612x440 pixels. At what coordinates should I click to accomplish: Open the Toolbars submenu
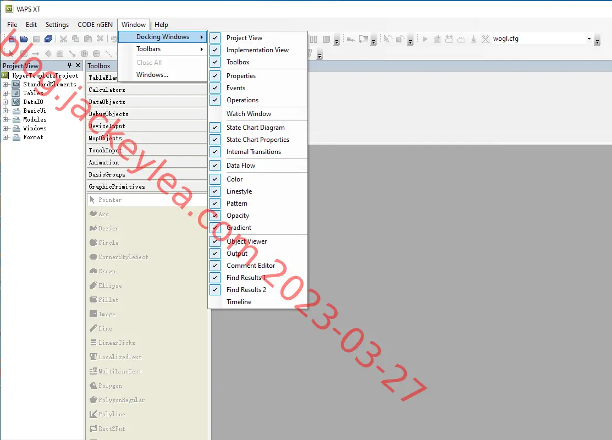coord(163,49)
